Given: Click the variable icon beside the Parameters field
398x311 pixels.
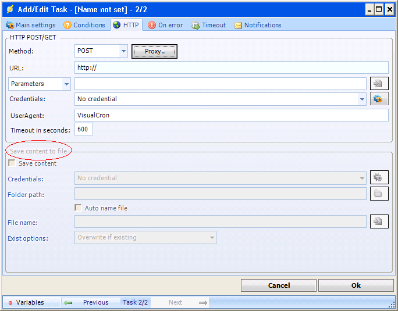Looking at the screenshot, I should click(379, 84).
